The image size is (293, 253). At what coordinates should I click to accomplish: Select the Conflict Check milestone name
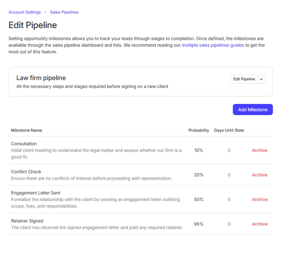(x=26, y=172)
